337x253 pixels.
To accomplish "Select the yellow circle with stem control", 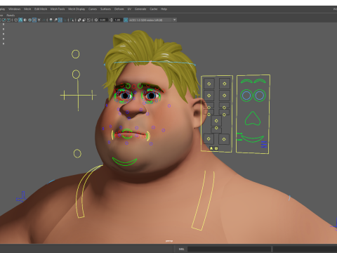I will (76, 74).
